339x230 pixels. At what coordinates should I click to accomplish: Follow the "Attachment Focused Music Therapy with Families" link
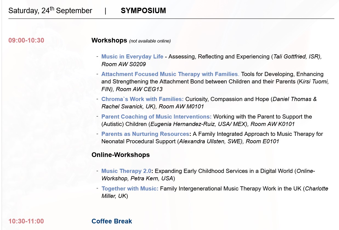(x=169, y=74)
